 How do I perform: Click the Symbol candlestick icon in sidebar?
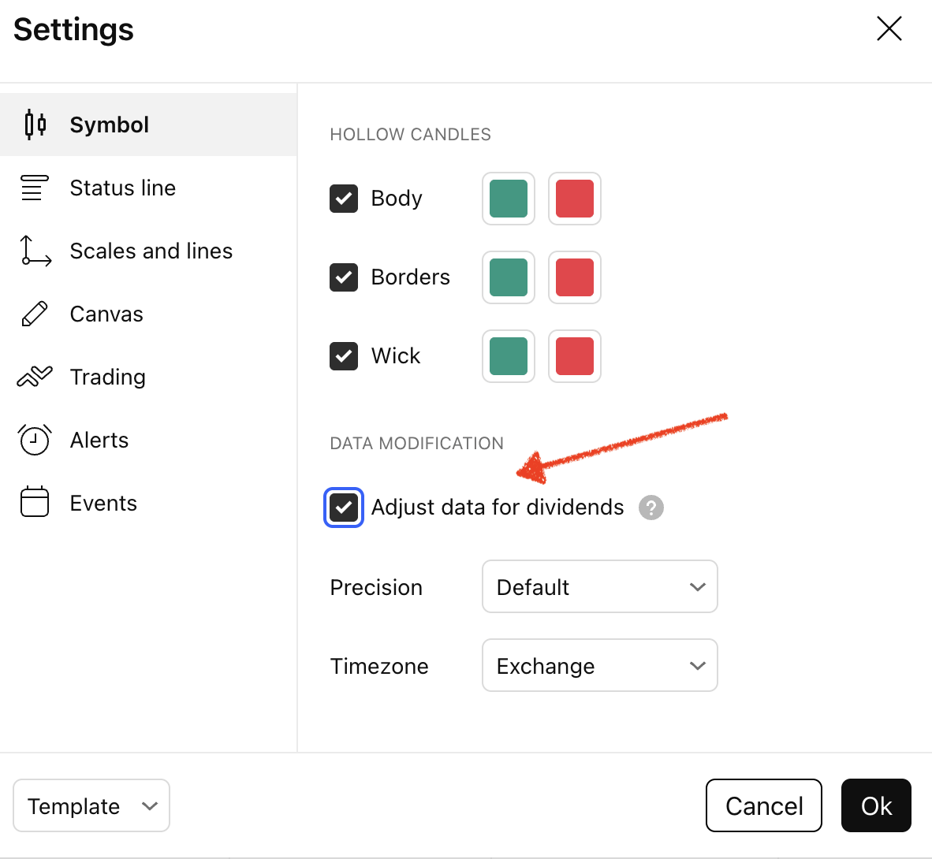point(35,125)
